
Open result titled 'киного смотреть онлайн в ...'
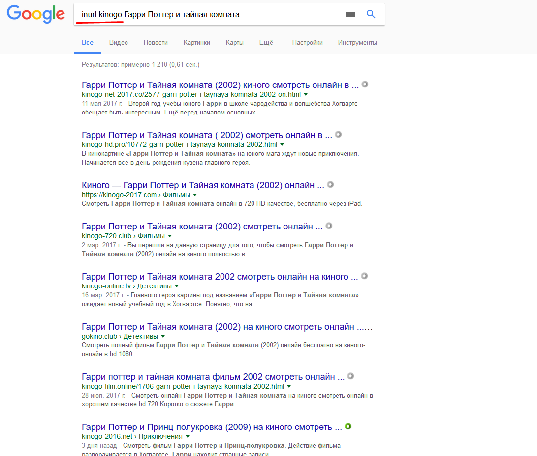pyautogui.click(x=220, y=85)
